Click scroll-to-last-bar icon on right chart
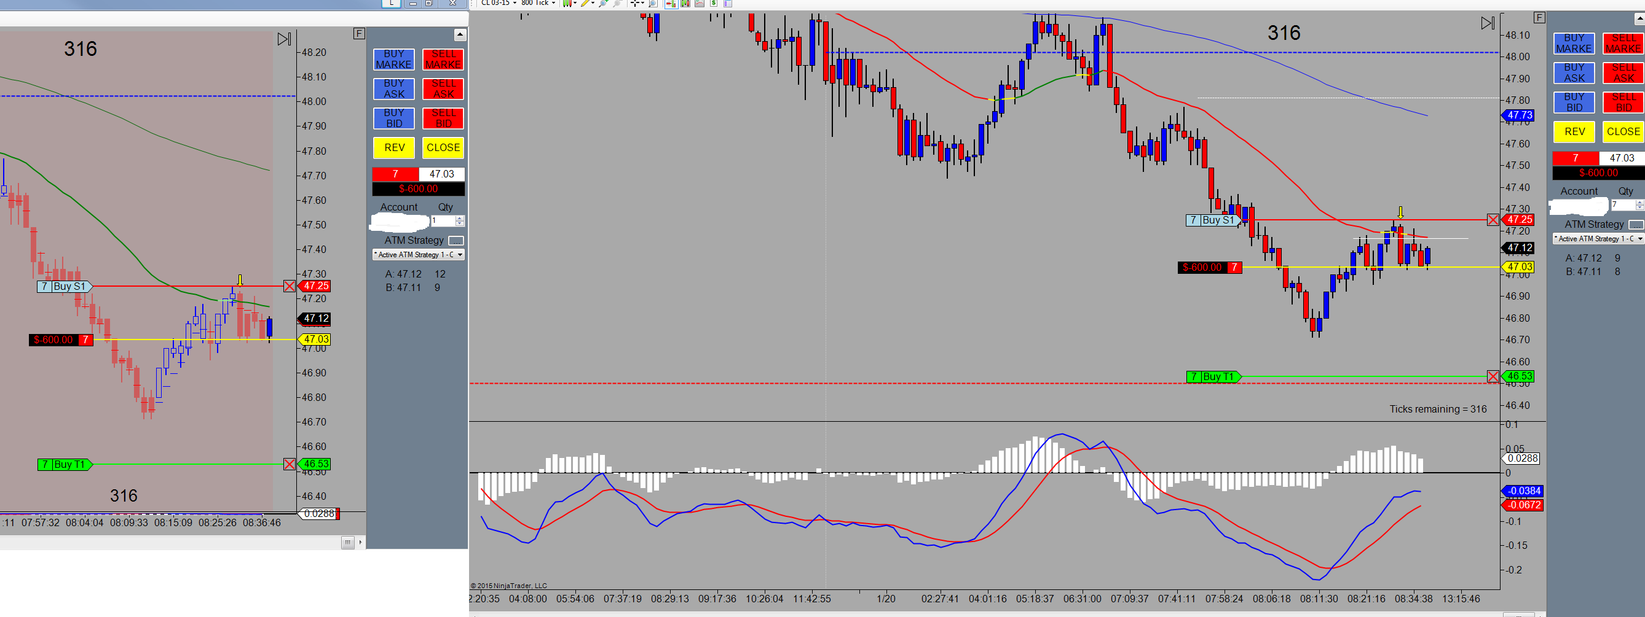This screenshot has width=1645, height=617. 1487,23
